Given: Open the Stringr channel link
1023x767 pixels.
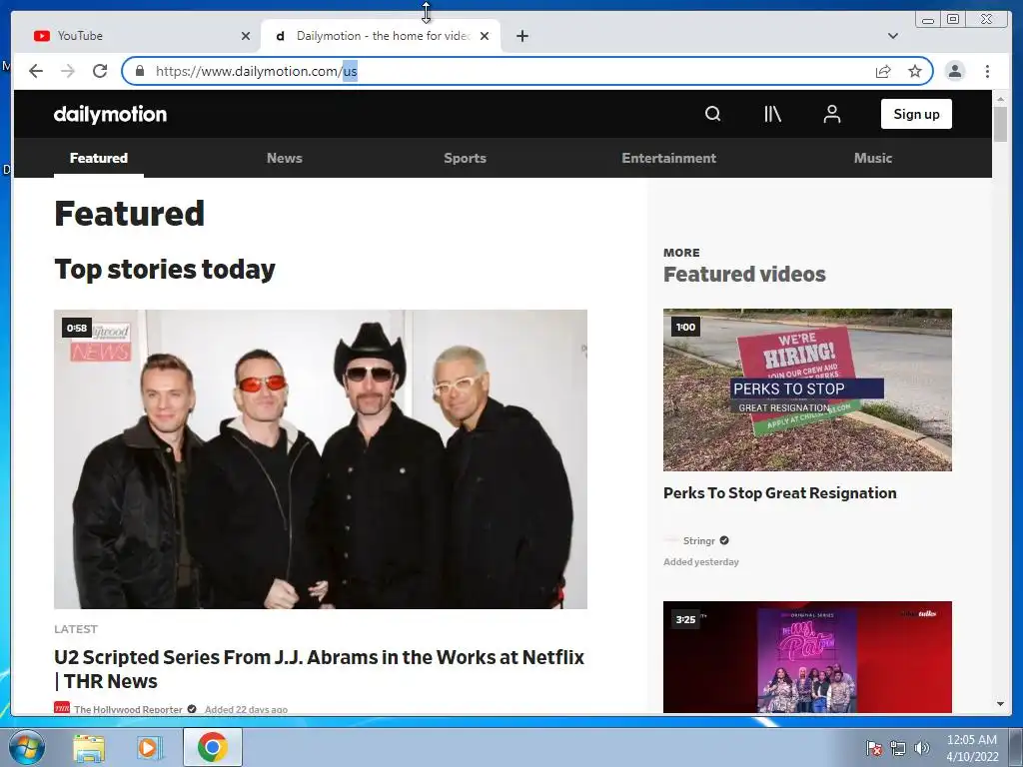Looking at the screenshot, I should pyautogui.click(x=698, y=540).
